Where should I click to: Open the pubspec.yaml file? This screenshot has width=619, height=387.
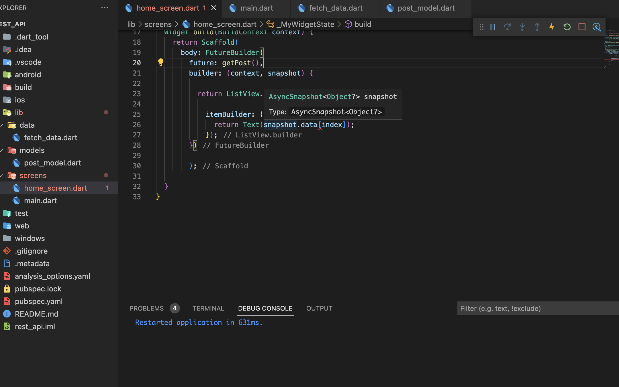coord(59,301)
